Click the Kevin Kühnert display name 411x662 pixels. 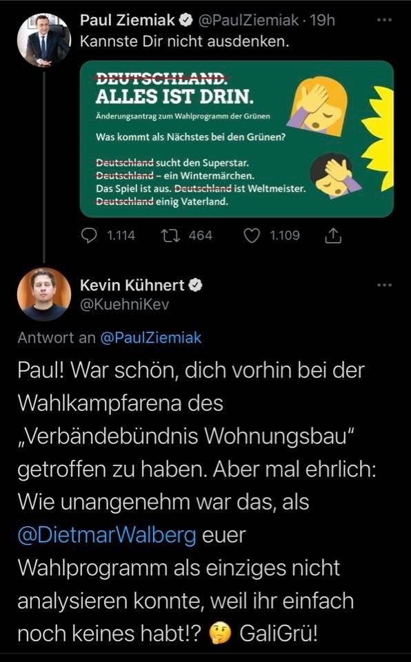tap(132, 285)
